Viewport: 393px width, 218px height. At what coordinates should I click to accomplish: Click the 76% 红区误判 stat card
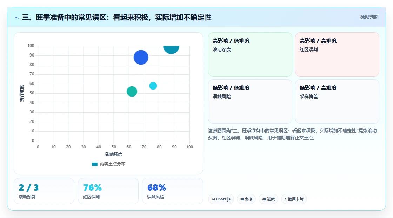coord(108,191)
